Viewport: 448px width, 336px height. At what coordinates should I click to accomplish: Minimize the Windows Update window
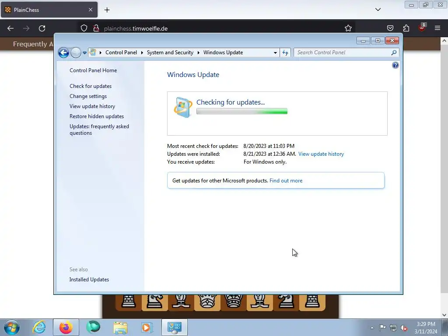363,41
